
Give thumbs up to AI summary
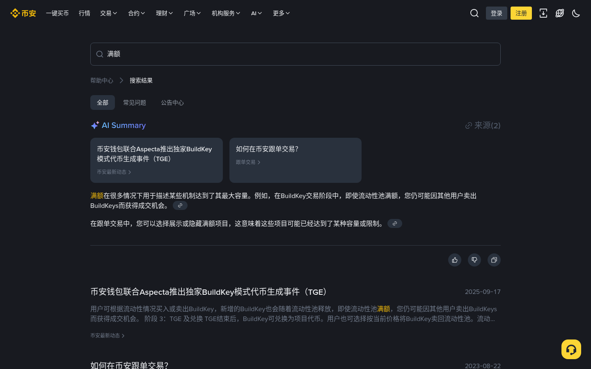tap(455, 260)
